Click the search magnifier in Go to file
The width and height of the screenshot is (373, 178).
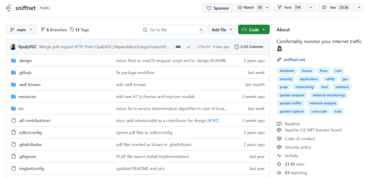(x=145, y=30)
